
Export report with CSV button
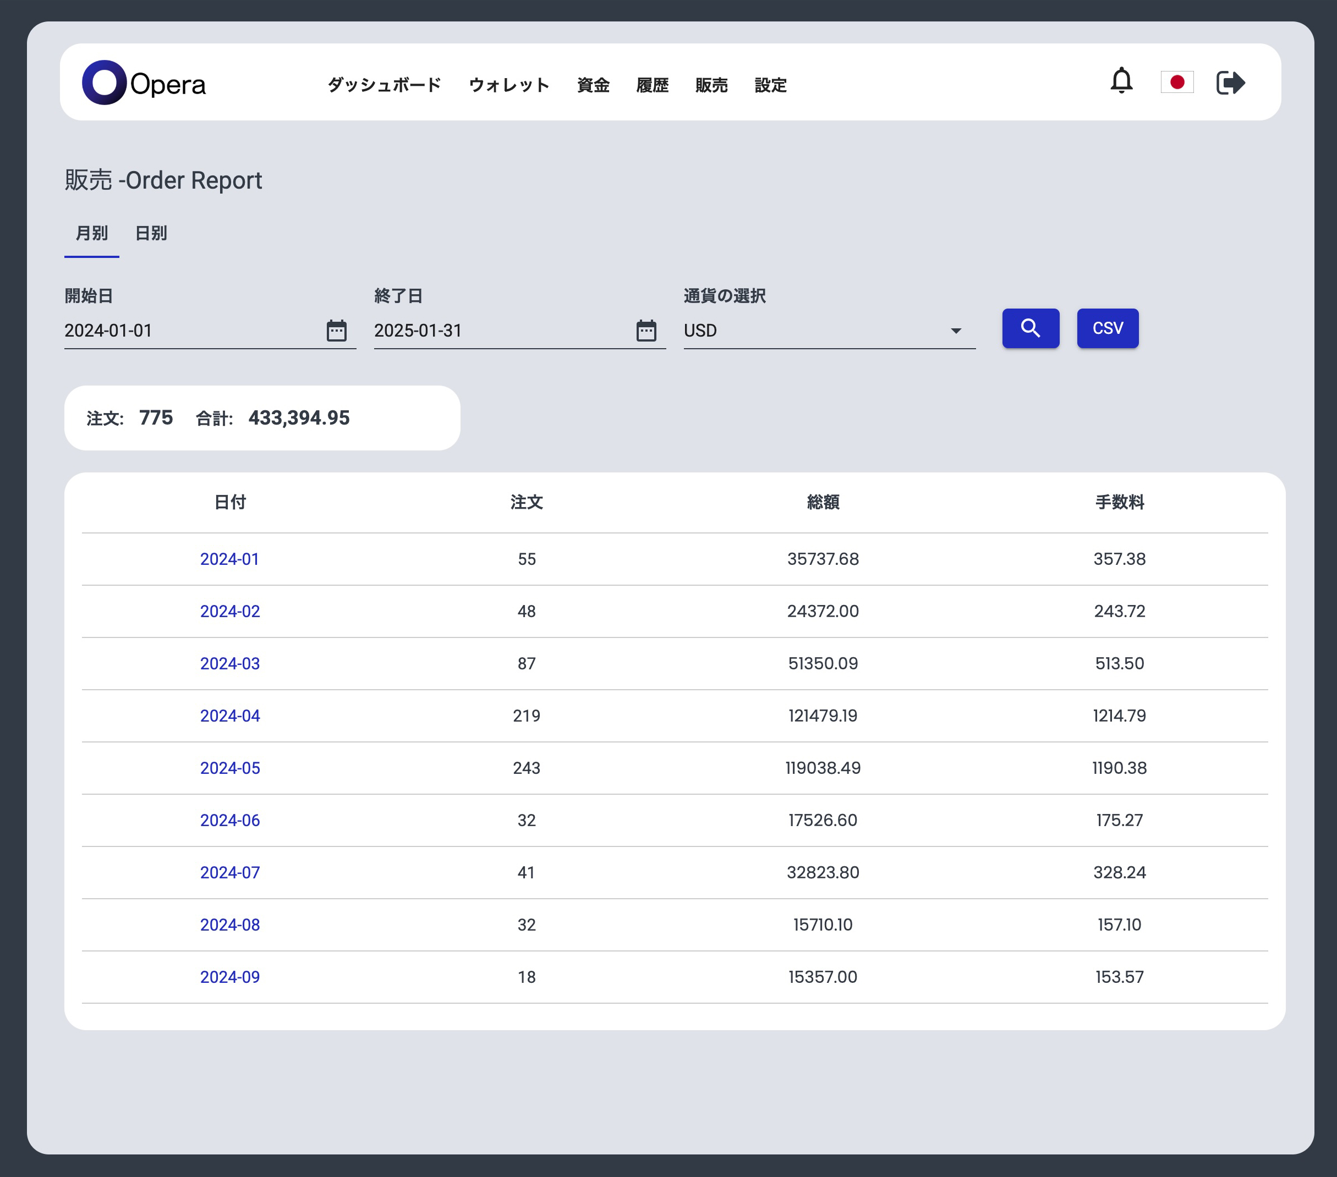coord(1108,328)
